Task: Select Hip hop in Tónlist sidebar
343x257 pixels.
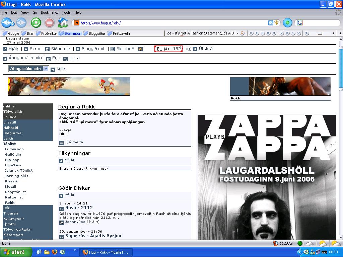Action: point(12,160)
